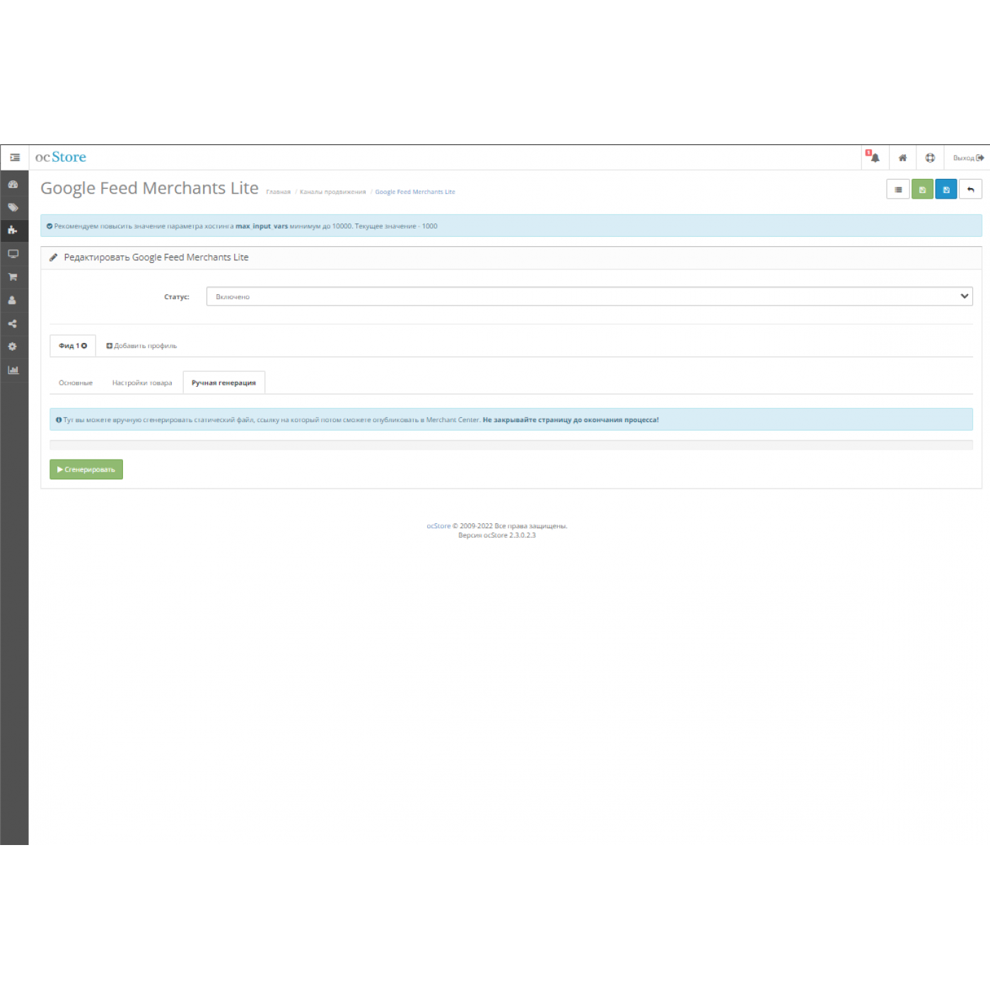This screenshot has width=990, height=990.
Task: Switch to the Основные tab
Action: coord(76,383)
